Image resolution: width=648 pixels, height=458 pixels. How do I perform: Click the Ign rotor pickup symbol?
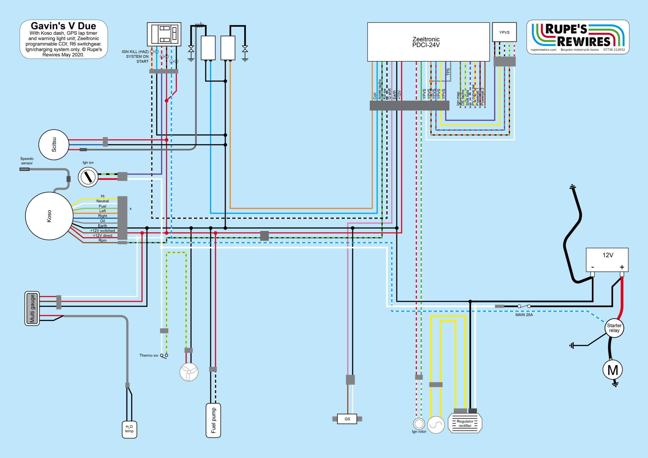419,424
